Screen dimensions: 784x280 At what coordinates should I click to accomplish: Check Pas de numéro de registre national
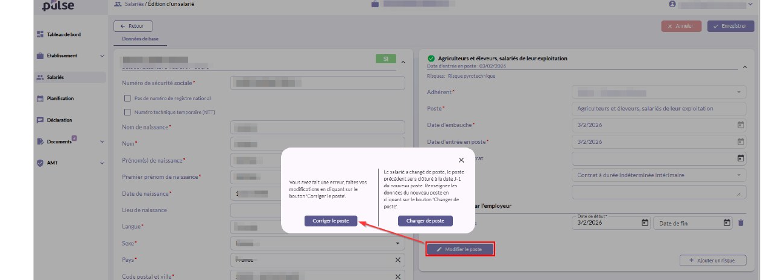[x=127, y=98]
